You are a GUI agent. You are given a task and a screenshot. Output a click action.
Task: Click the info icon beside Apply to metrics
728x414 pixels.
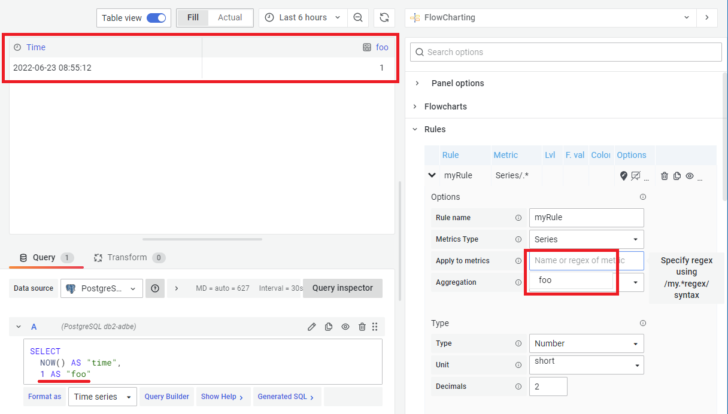pos(518,261)
